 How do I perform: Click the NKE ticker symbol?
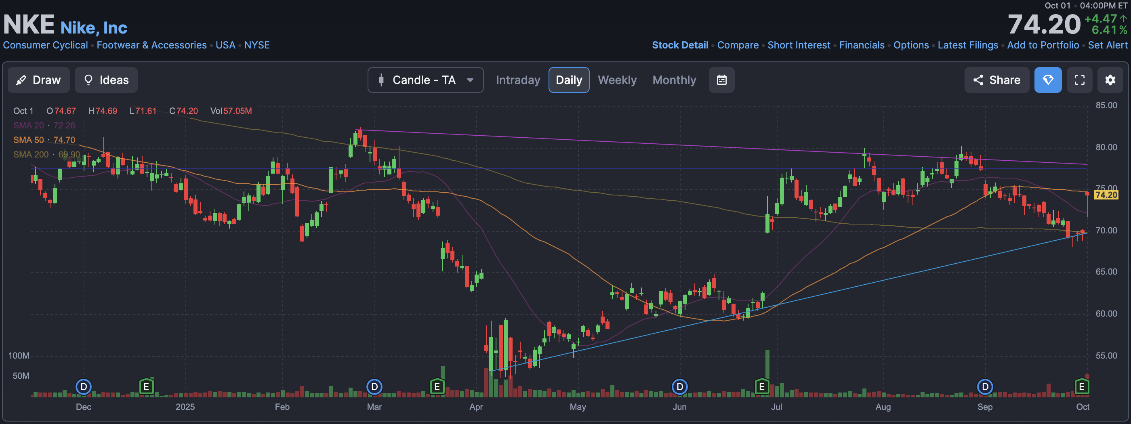tap(29, 24)
